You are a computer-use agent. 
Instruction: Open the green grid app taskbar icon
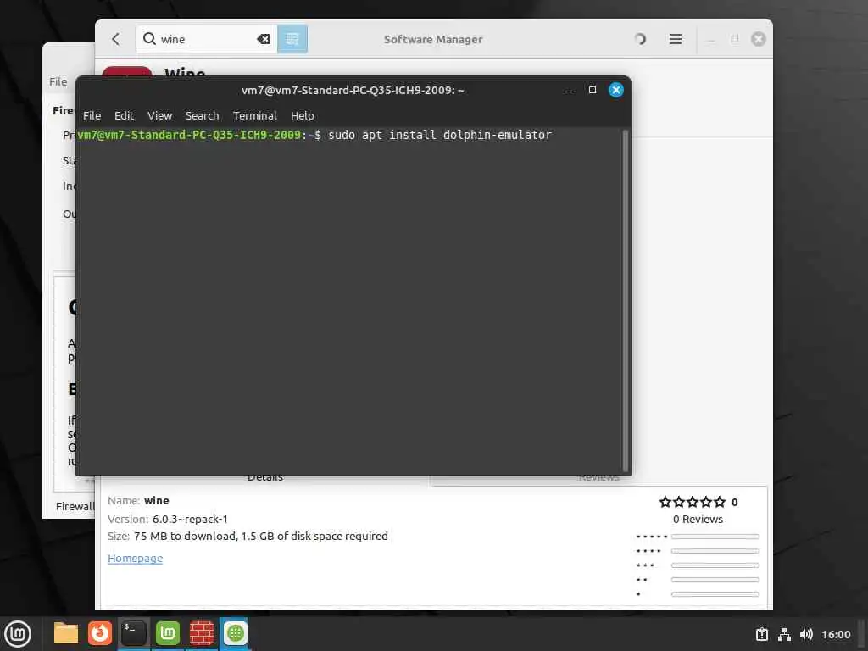pyautogui.click(x=236, y=633)
